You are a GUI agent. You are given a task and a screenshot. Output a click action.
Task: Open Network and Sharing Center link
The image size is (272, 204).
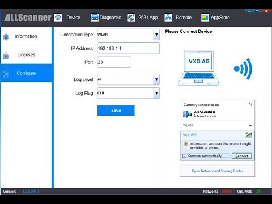pos(217,171)
